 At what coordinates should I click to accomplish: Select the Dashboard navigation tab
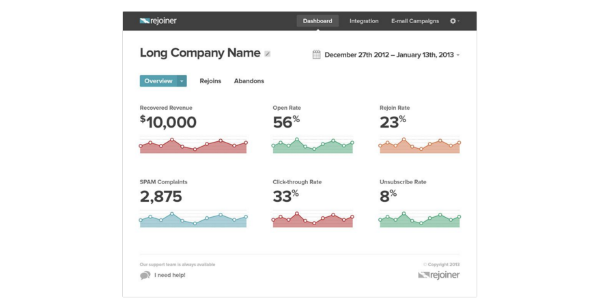(317, 21)
